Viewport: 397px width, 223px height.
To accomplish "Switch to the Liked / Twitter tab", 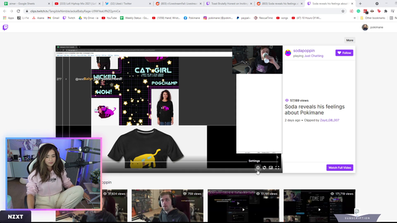I will pyautogui.click(x=128, y=4).
